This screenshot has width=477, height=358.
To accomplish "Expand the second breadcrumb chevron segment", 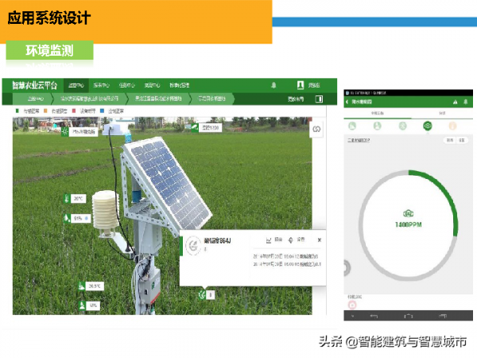I will pyautogui.click(x=89, y=99).
